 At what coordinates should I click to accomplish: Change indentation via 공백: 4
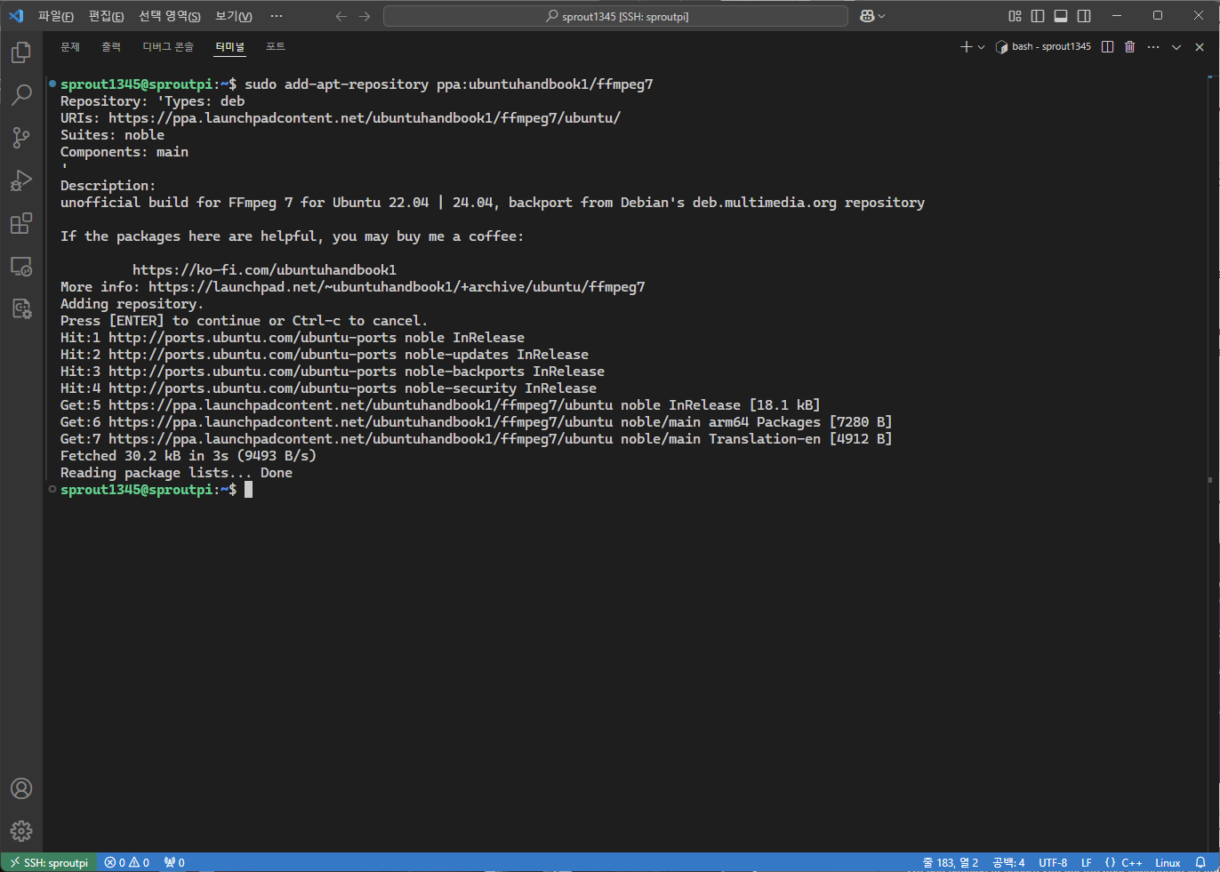(1008, 862)
